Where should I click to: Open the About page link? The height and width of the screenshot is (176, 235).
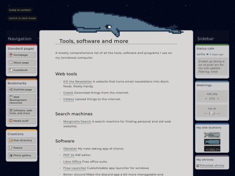(22, 63)
